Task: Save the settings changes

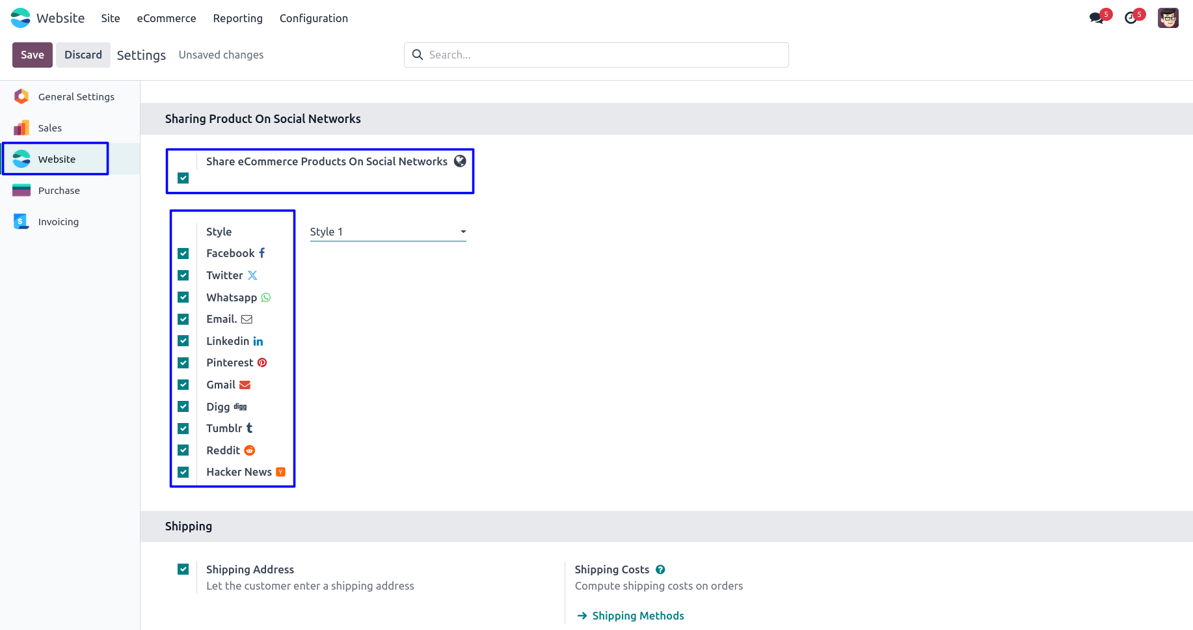Action: [33, 55]
